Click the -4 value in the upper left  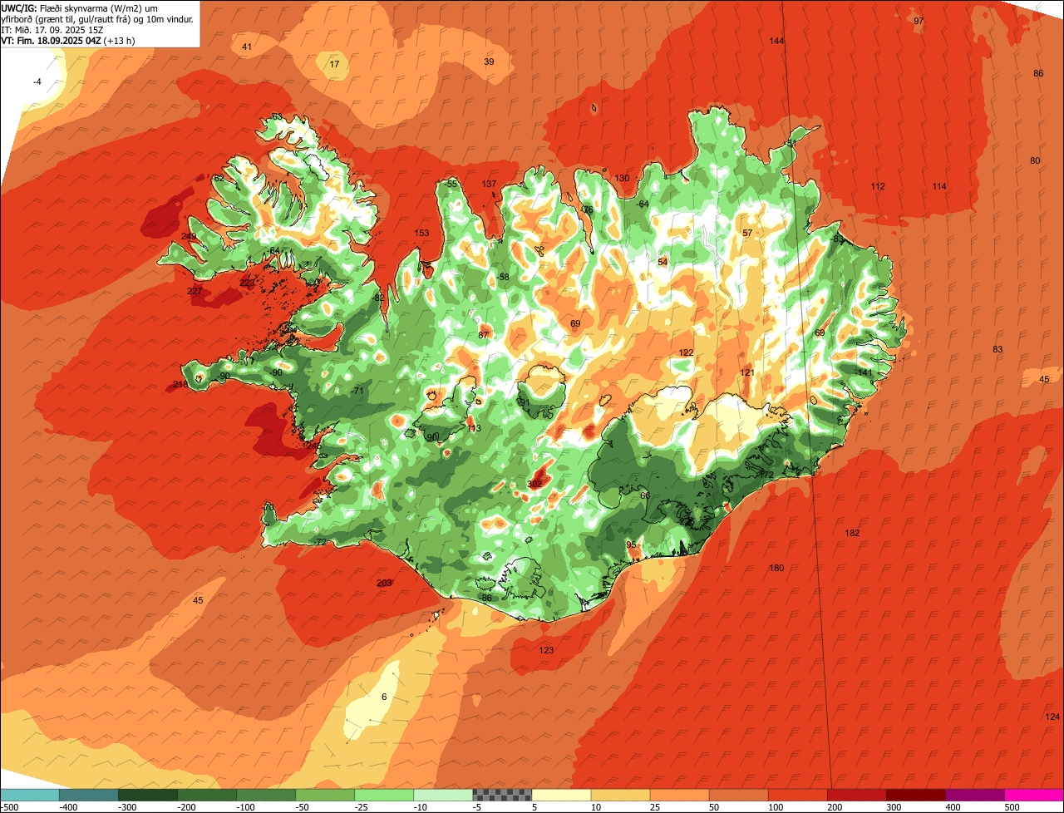[x=37, y=81]
